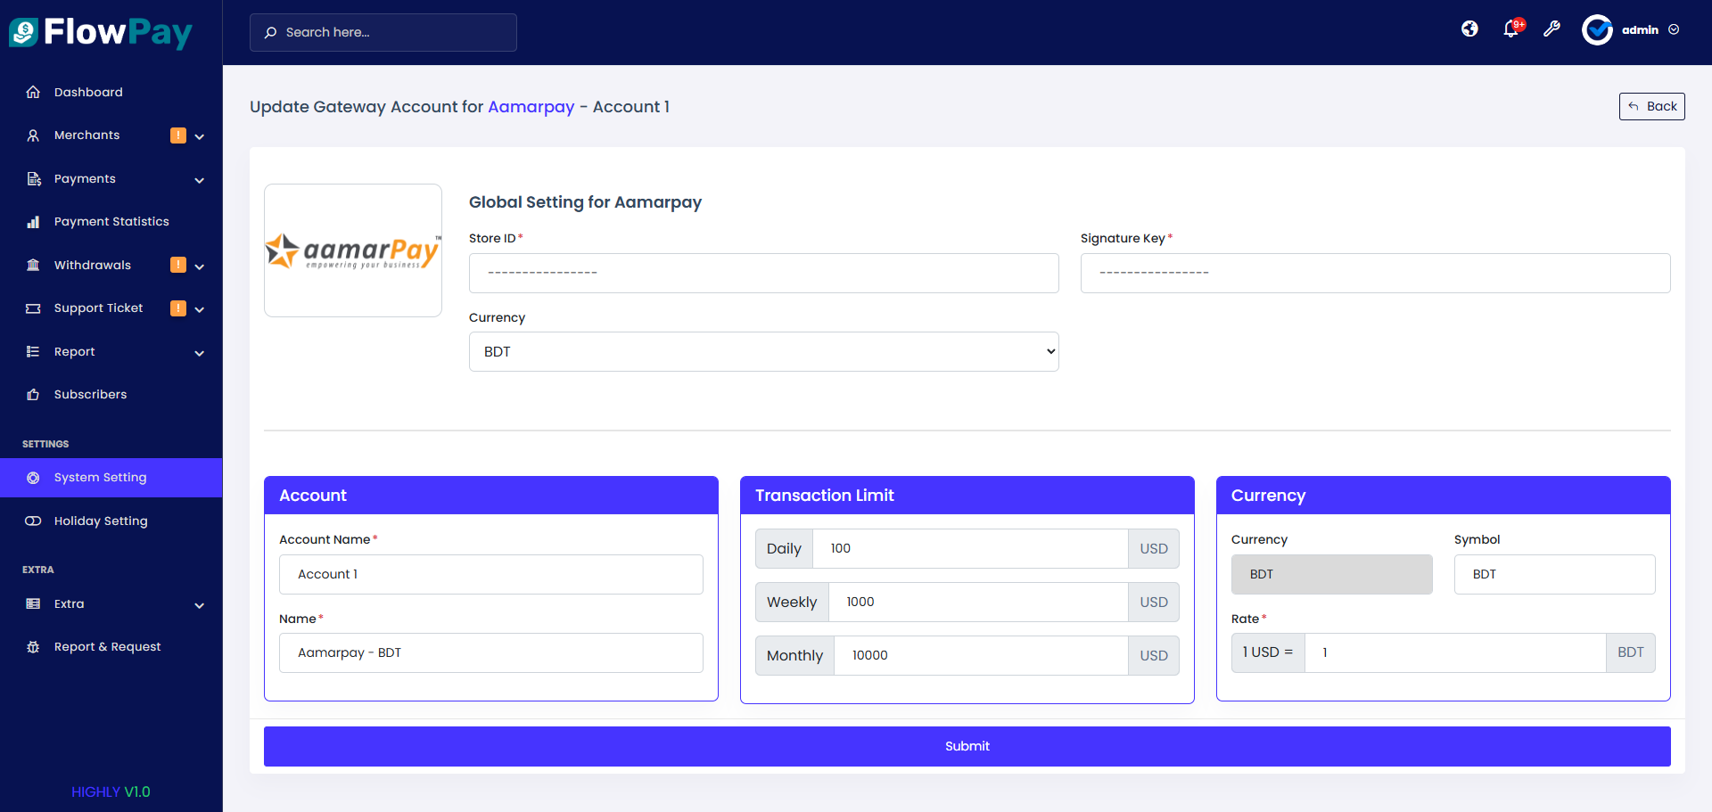Screen dimensions: 1712x812
Task: Click the Merchants user icon
Action: coord(33,135)
